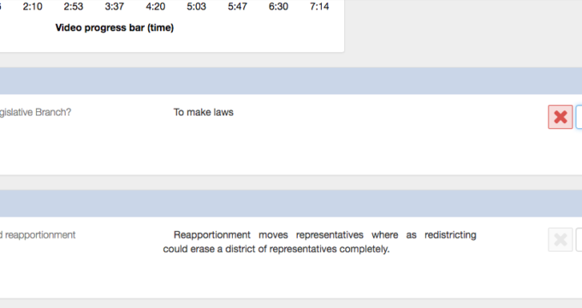Select the answer starting 'Reapportionment moves representatives'
Image resolution: width=582 pixels, height=308 pixels.
pos(319,242)
